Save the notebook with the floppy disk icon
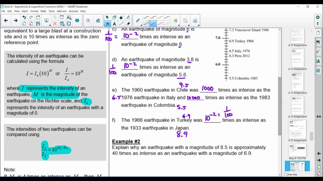This screenshot has width=323, height=181. point(38,24)
